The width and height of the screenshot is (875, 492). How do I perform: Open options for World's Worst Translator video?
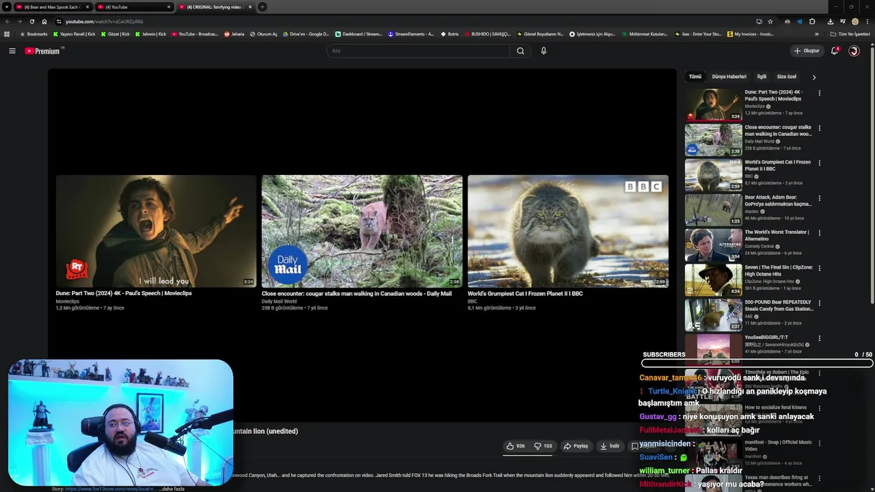click(820, 233)
